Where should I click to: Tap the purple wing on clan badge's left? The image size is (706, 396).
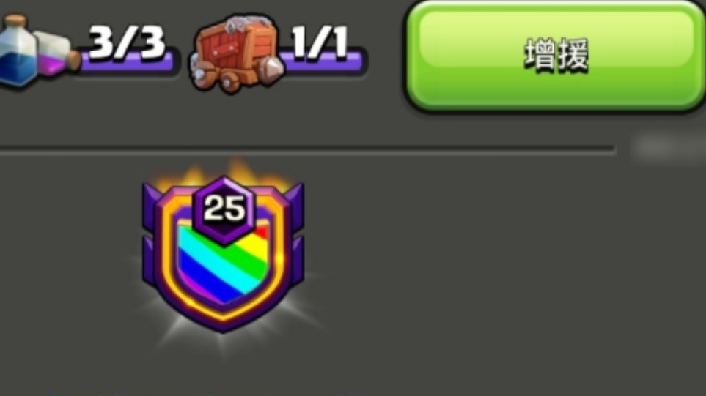[x=150, y=234]
